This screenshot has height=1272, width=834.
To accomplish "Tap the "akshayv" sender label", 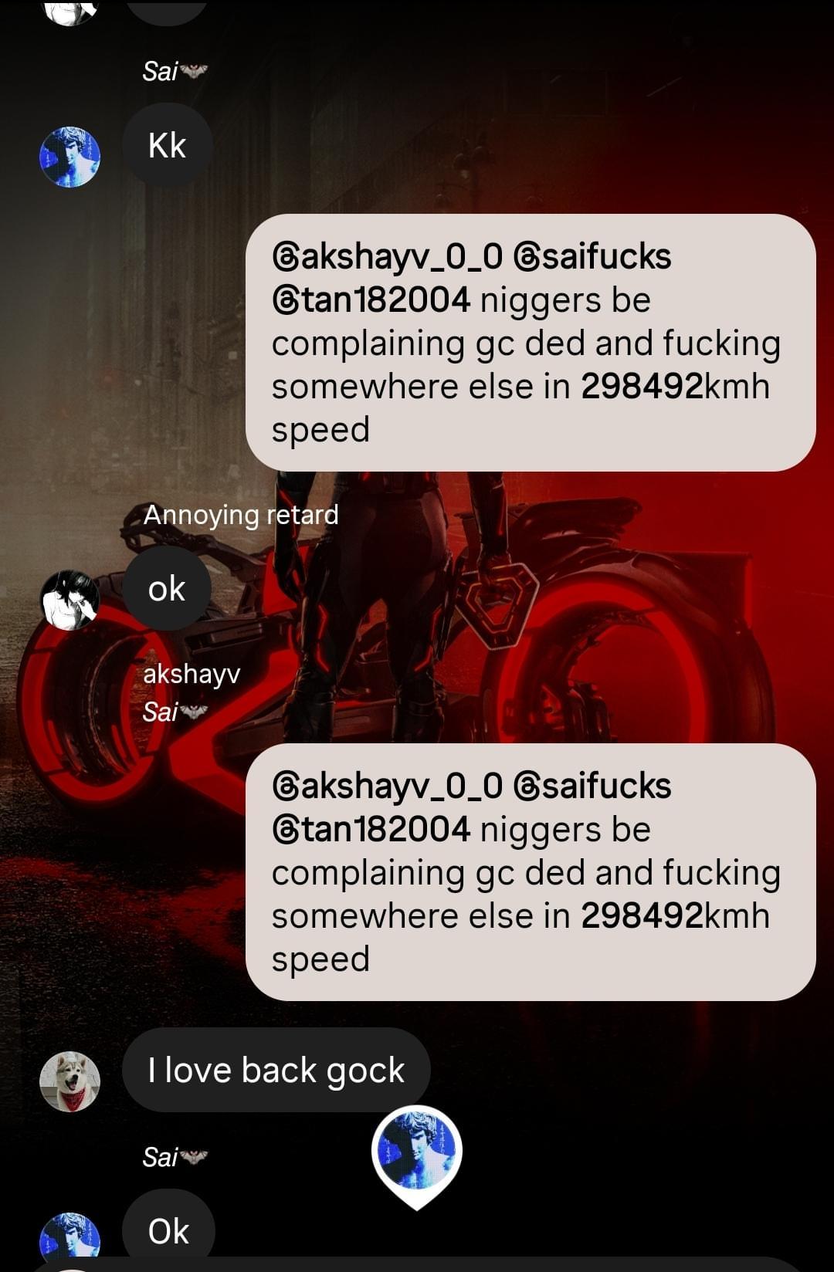I will pos(192,674).
